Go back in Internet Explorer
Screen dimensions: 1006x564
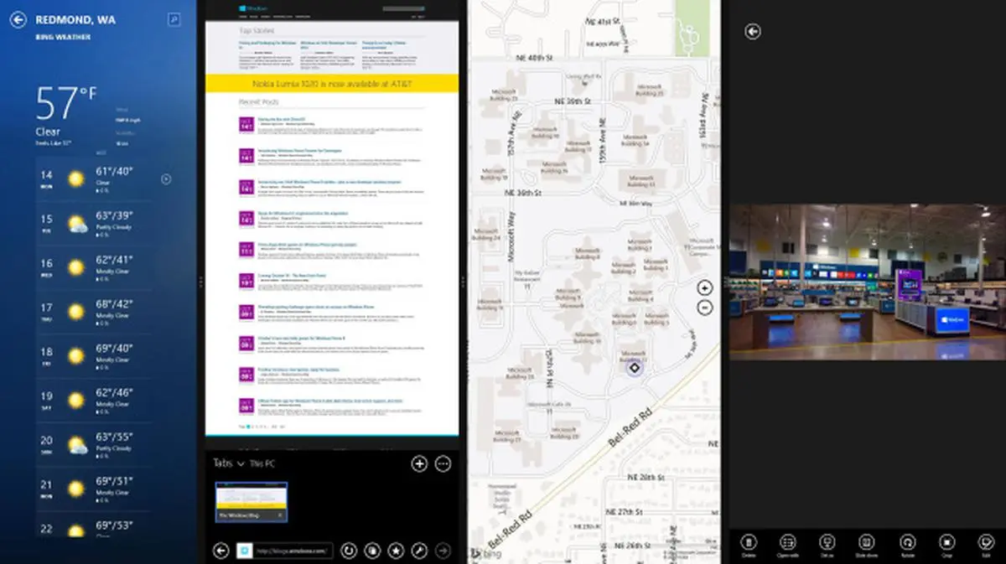point(221,551)
